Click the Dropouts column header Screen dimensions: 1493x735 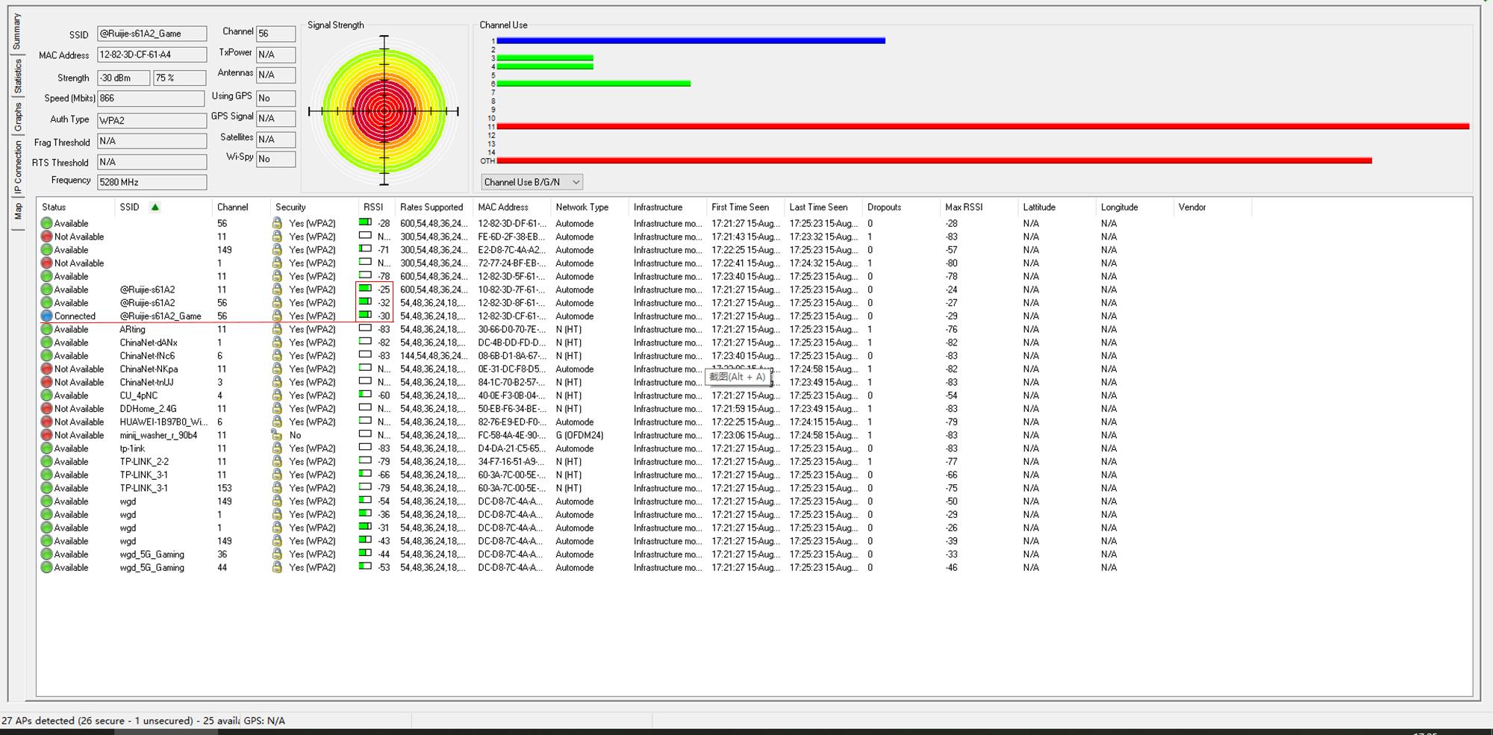(884, 207)
